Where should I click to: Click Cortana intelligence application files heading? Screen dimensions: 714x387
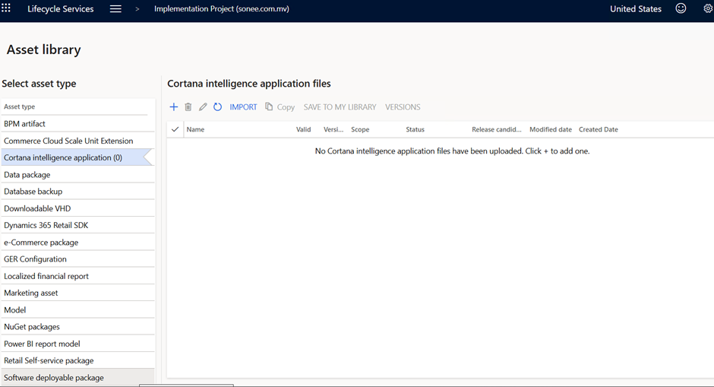coord(249,84)
